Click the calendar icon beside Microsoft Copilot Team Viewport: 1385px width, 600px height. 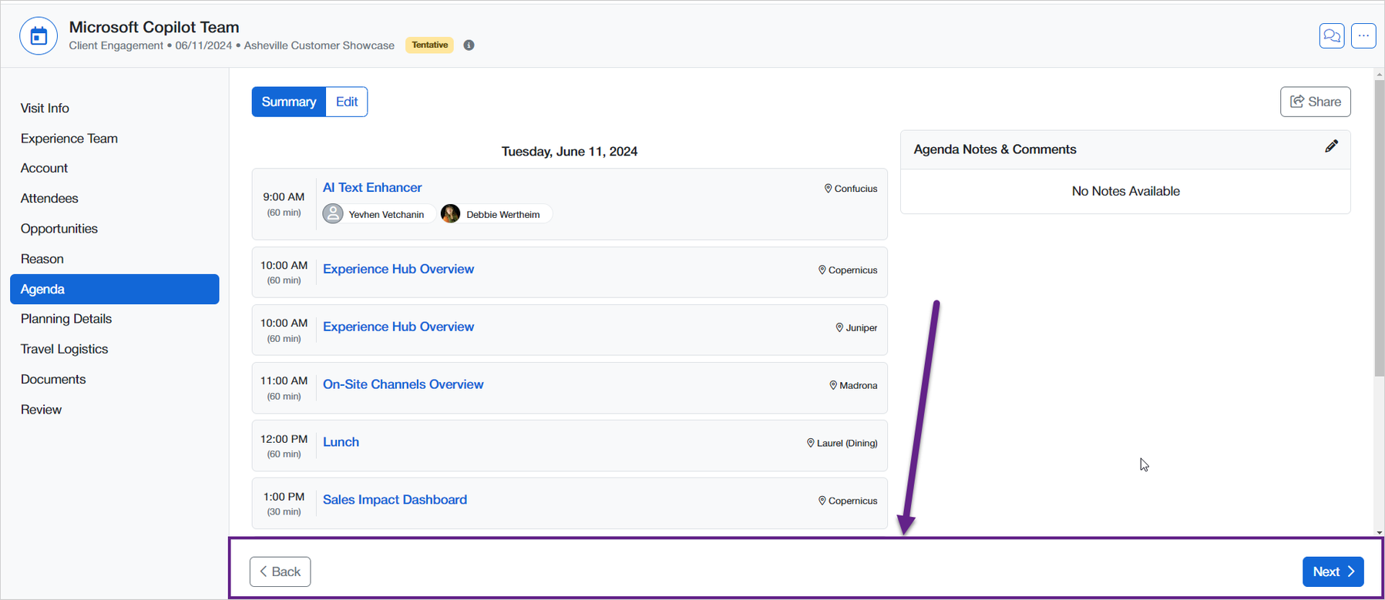39,35
